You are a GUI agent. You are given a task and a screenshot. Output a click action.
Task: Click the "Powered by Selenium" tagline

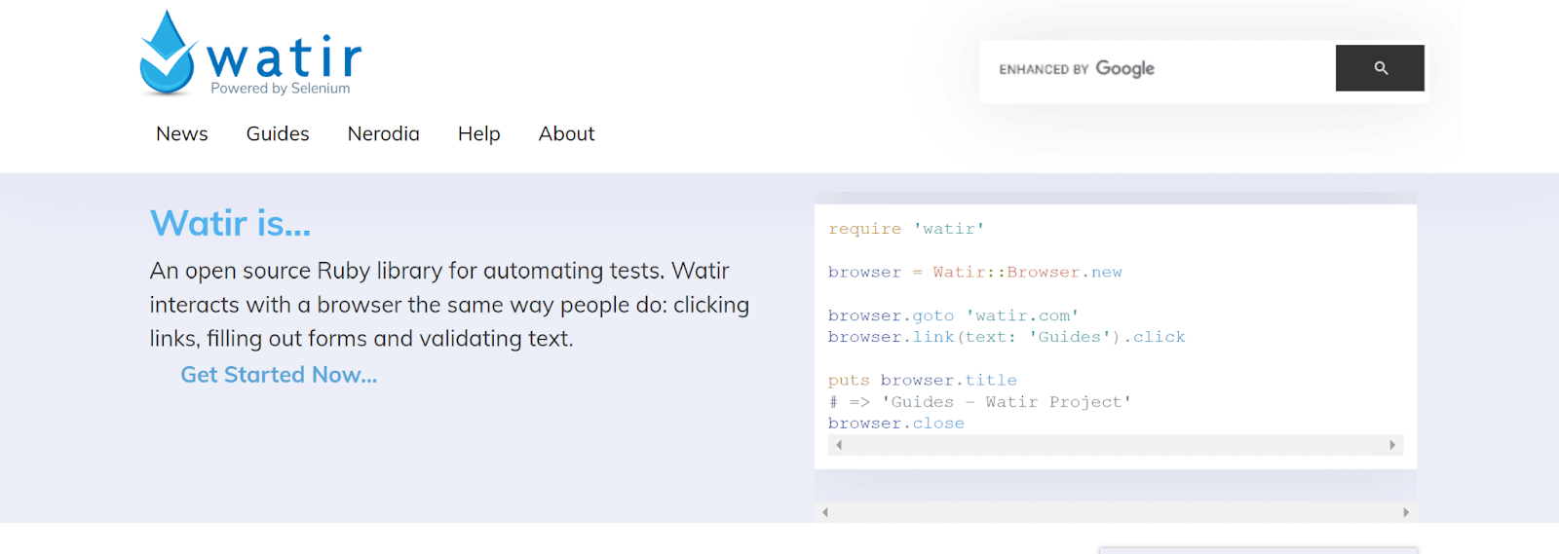pyautogui.click(x=281, y=89)
